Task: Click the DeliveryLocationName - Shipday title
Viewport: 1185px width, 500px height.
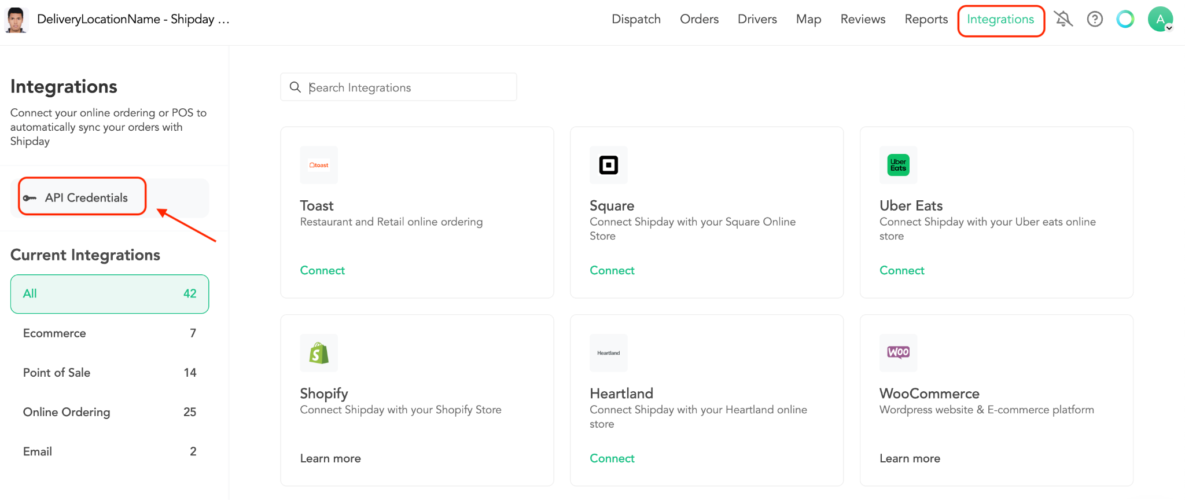Action: pyautogui.click(x=133, y=19)
